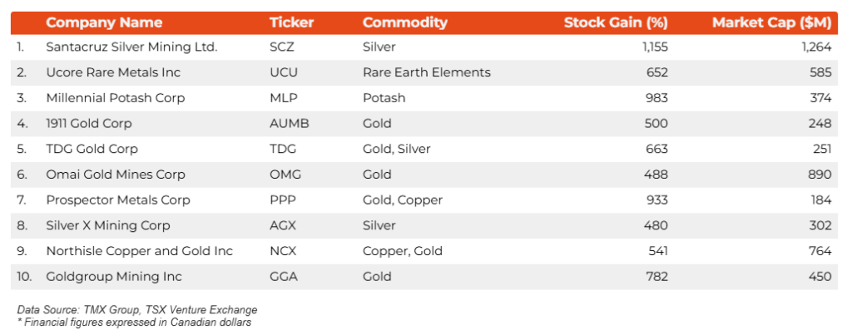Click the Company Name column header
Image resolution: width=852 pixels, height=335 pixels.
(x=104, y=22)
